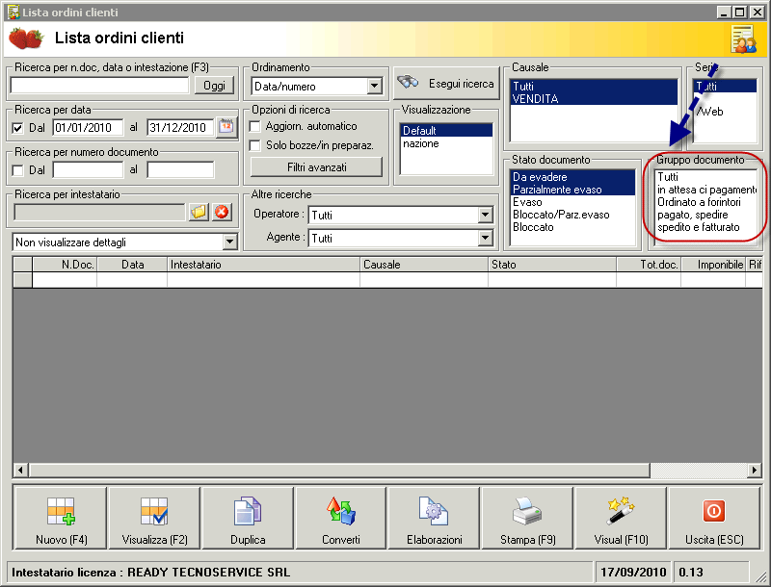This screenshot has width=771, height=587.
Task: Enable Aggiorn. automatico checkbox
Action: (x=255, y=126)
